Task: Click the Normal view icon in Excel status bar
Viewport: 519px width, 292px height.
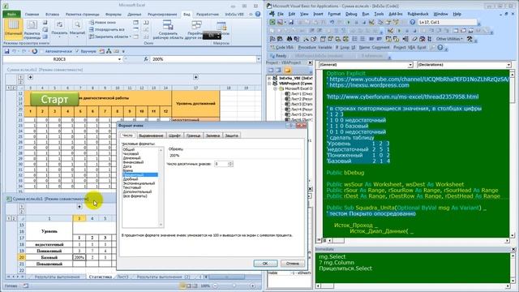Action: pyautogui.click(x=182, y=286)
